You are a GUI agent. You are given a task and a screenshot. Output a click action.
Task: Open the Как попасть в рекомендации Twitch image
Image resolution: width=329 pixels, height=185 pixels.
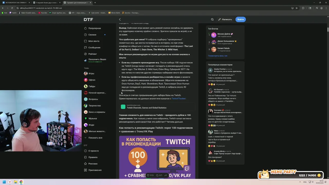157,157
